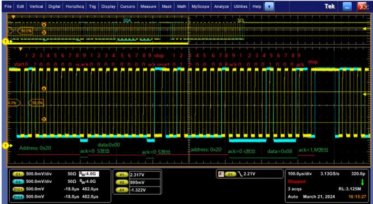Open the menu bar dropdown arrow button

click(269, 7)
